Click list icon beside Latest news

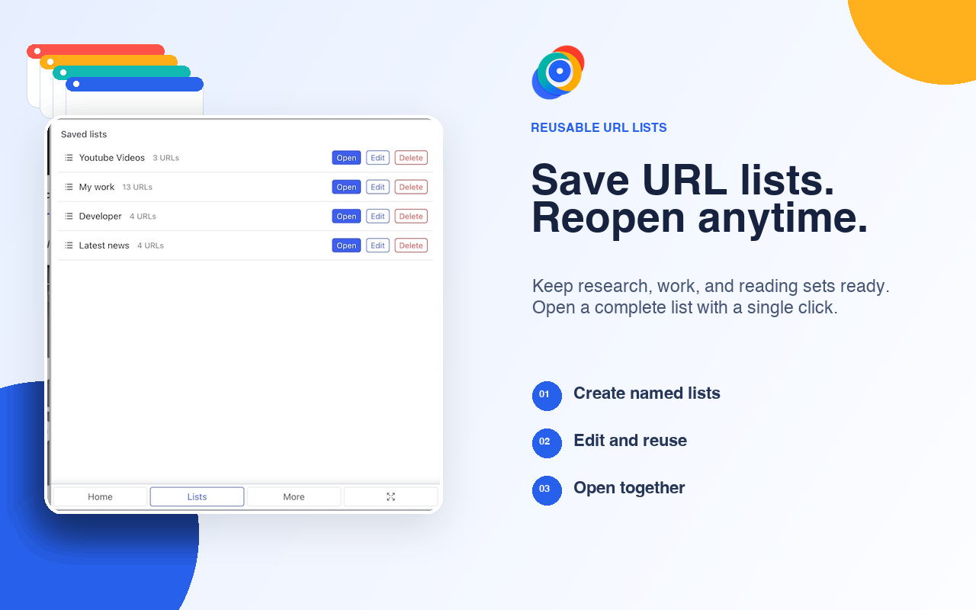point(69,246)
